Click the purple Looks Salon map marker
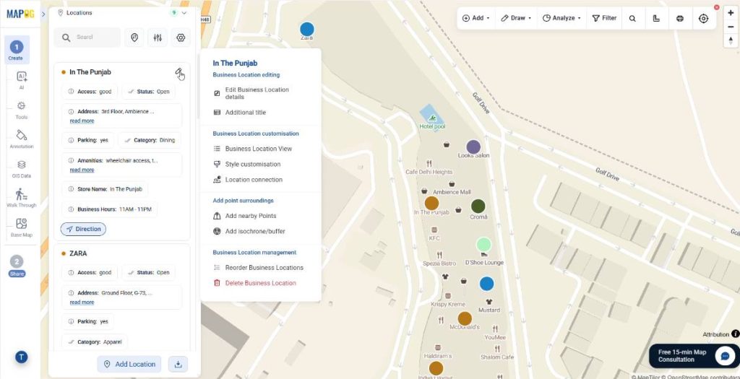This screenshot has width=740, height=379. 473,147
